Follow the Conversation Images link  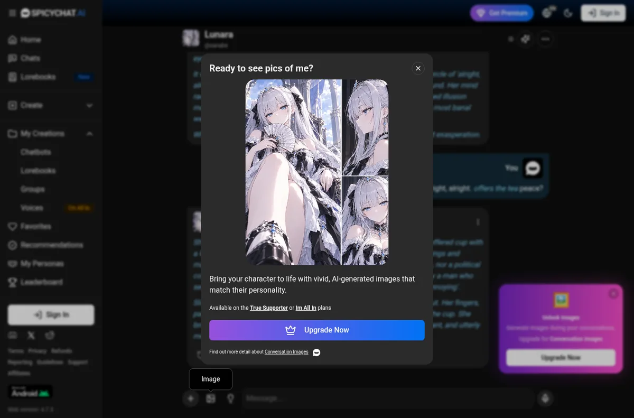pos(286,352)
